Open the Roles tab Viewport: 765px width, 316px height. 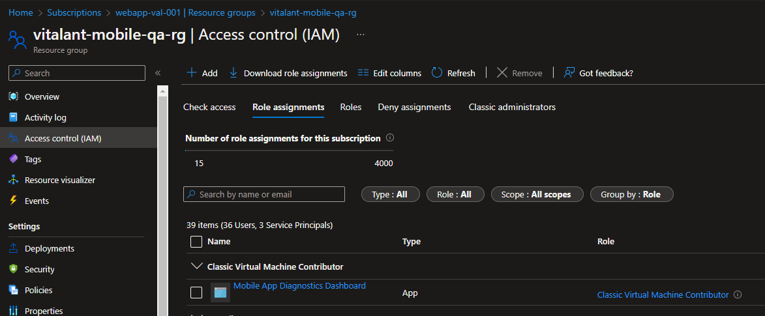(x=351, y=107)
